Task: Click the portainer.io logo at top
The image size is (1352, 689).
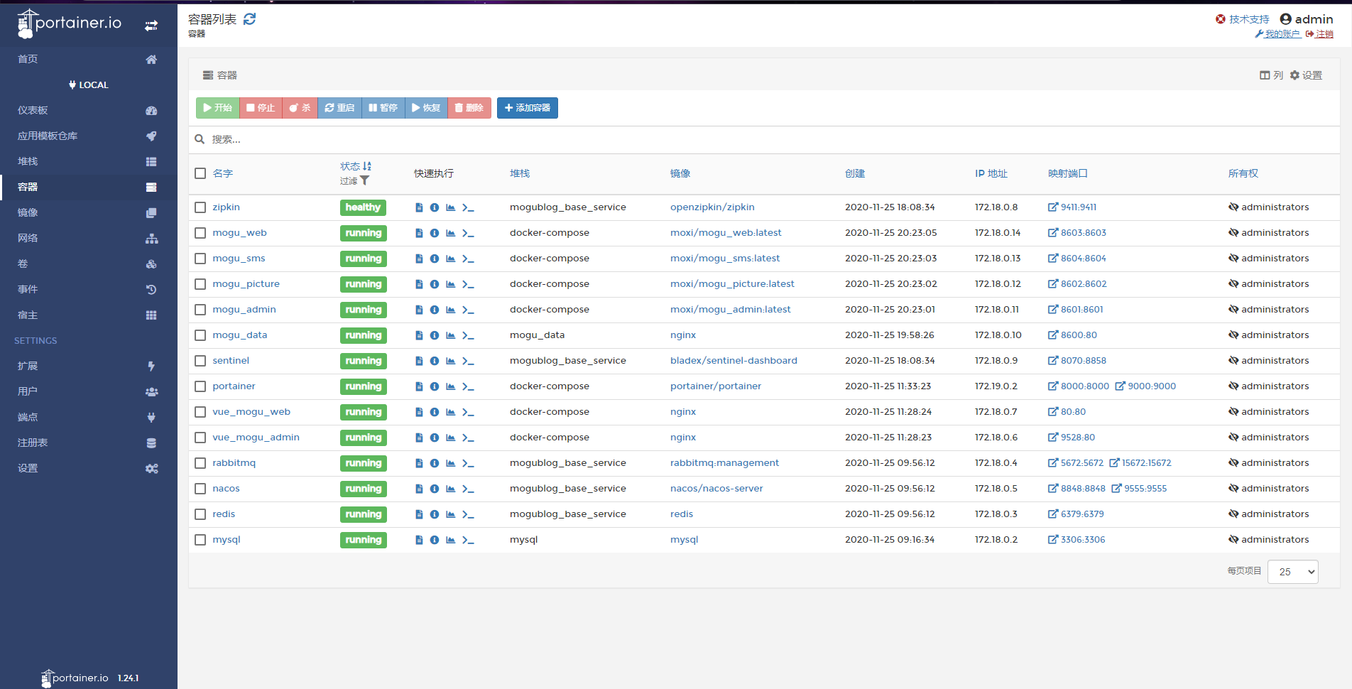Action: point(70,23)
